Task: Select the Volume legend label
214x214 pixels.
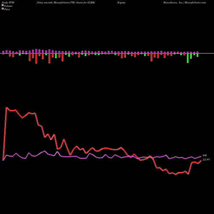Action: click(x=8, y=6)
